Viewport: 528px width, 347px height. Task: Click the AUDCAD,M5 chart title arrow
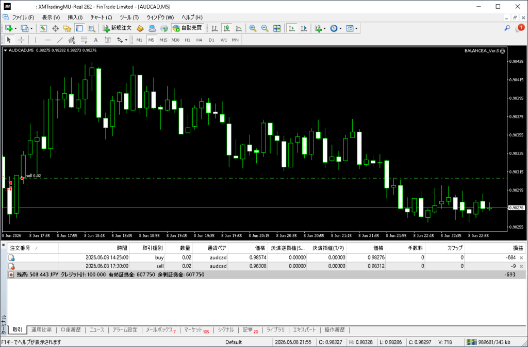[x=5, y=50]
